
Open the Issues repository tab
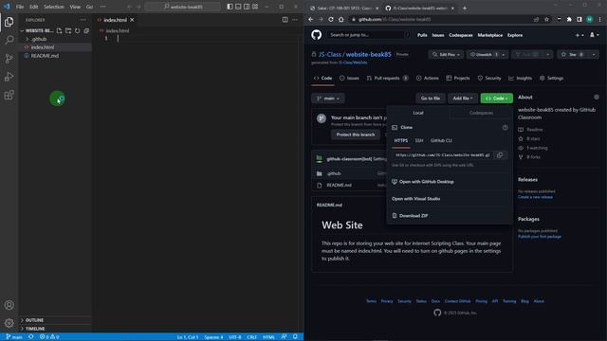[349, 78]
